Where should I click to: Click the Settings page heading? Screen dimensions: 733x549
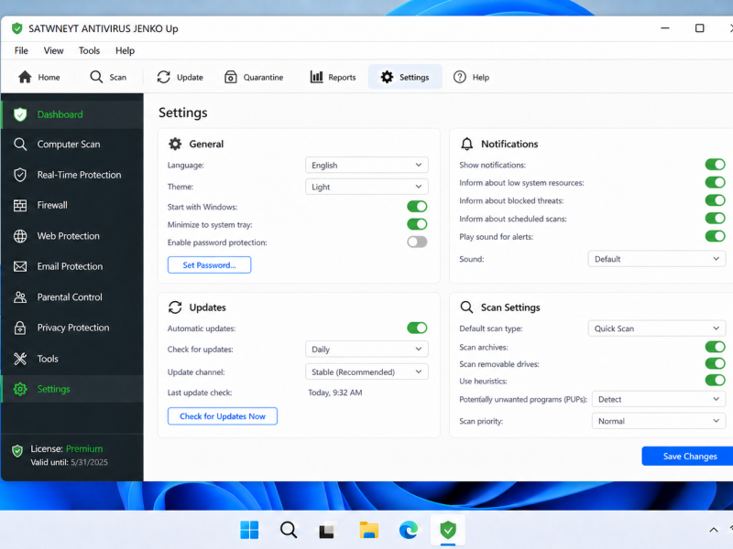(182, 113)
